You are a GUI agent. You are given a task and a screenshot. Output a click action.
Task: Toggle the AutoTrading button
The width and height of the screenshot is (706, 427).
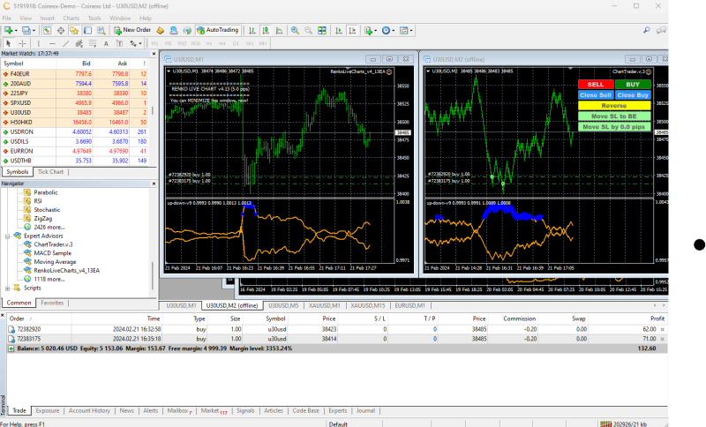(216, 30)
